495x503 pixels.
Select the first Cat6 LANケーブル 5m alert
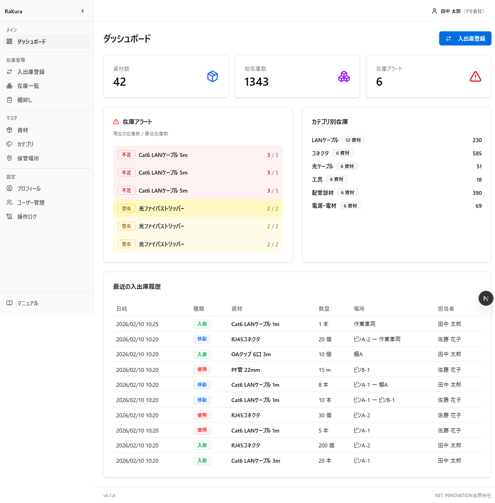tap(198, 155)
